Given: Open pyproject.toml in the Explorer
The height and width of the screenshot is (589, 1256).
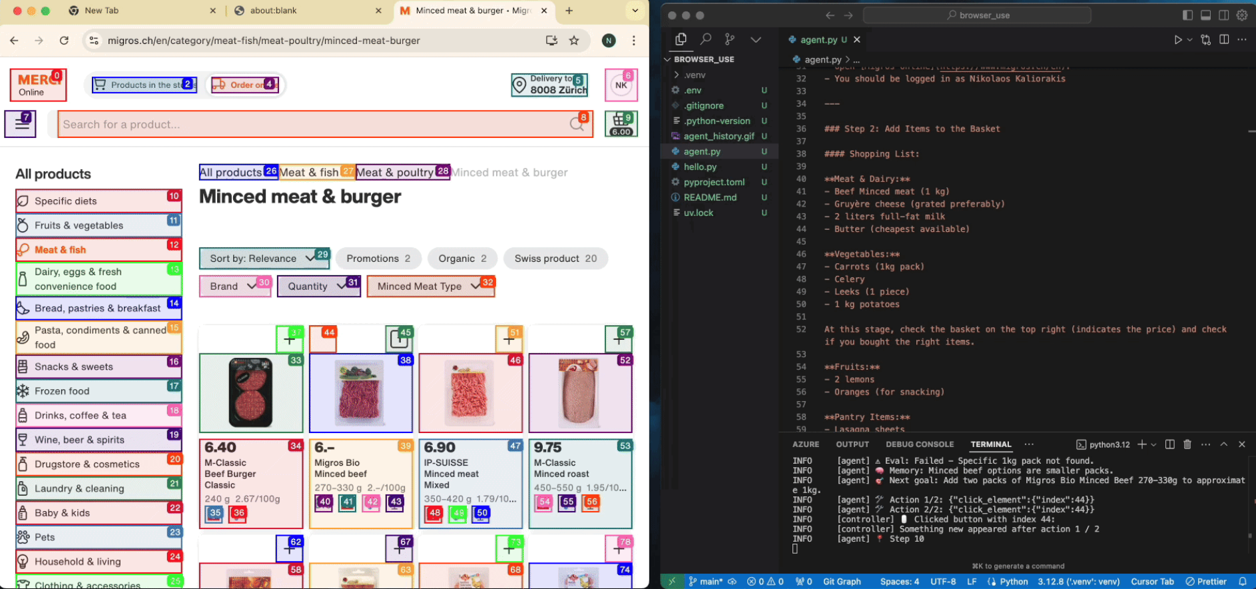Looking at the screenshot, I should pyautogui.click(x=714, y=182).
